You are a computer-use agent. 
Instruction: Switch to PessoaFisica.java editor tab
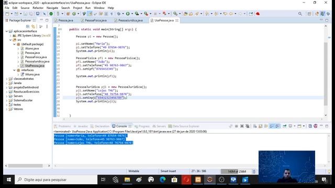[x=94, y=20]
